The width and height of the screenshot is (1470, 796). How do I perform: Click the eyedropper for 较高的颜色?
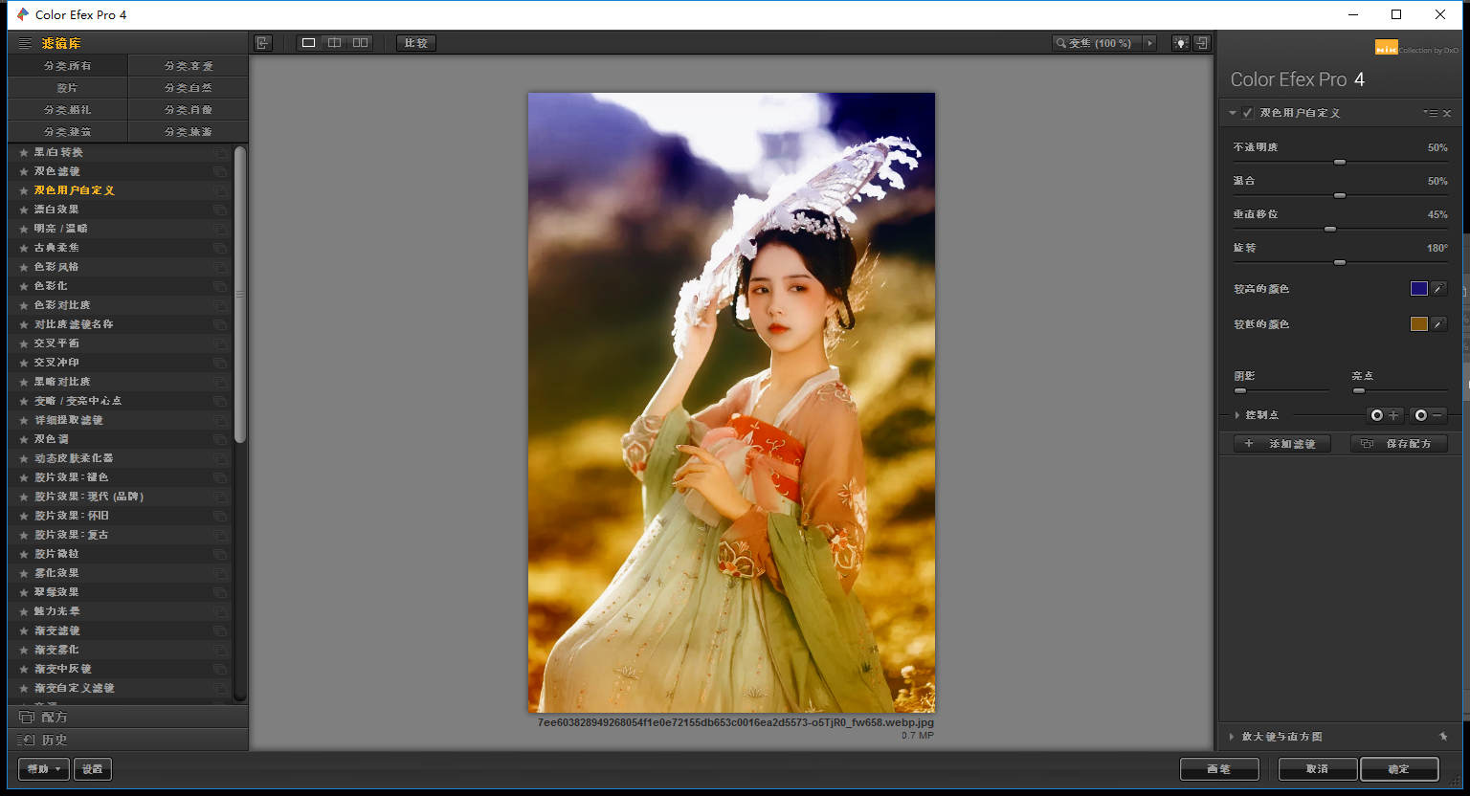click(1438, 289)
